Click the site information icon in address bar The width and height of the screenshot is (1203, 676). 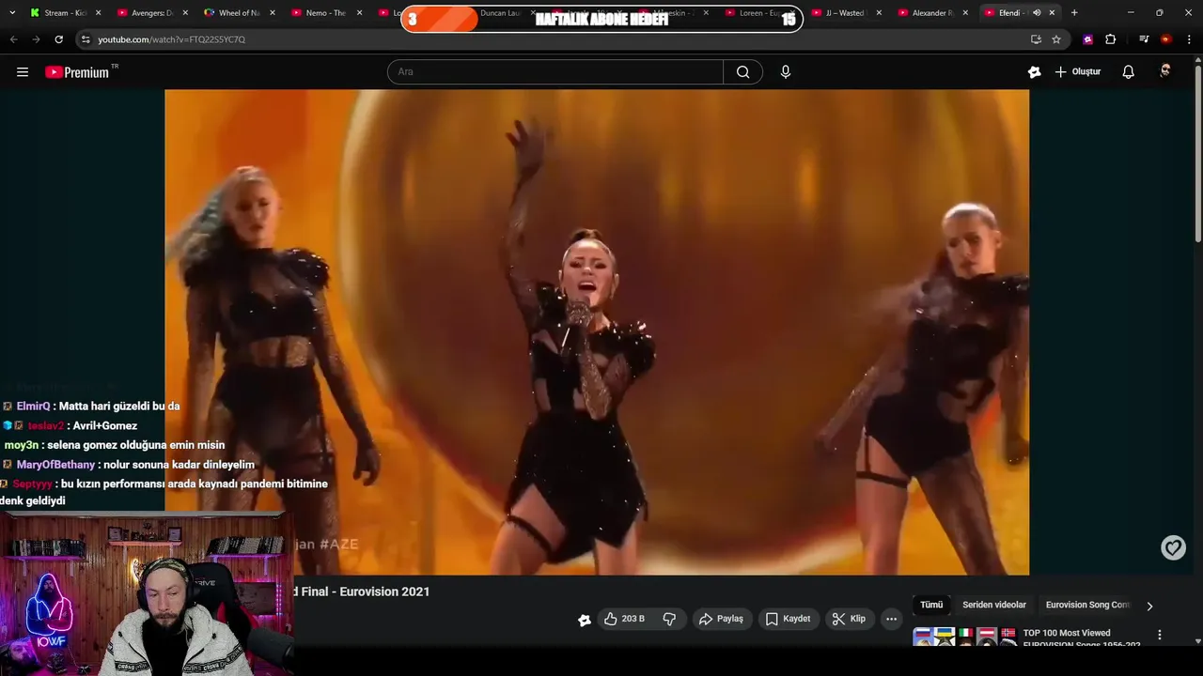tap(86, 39)
